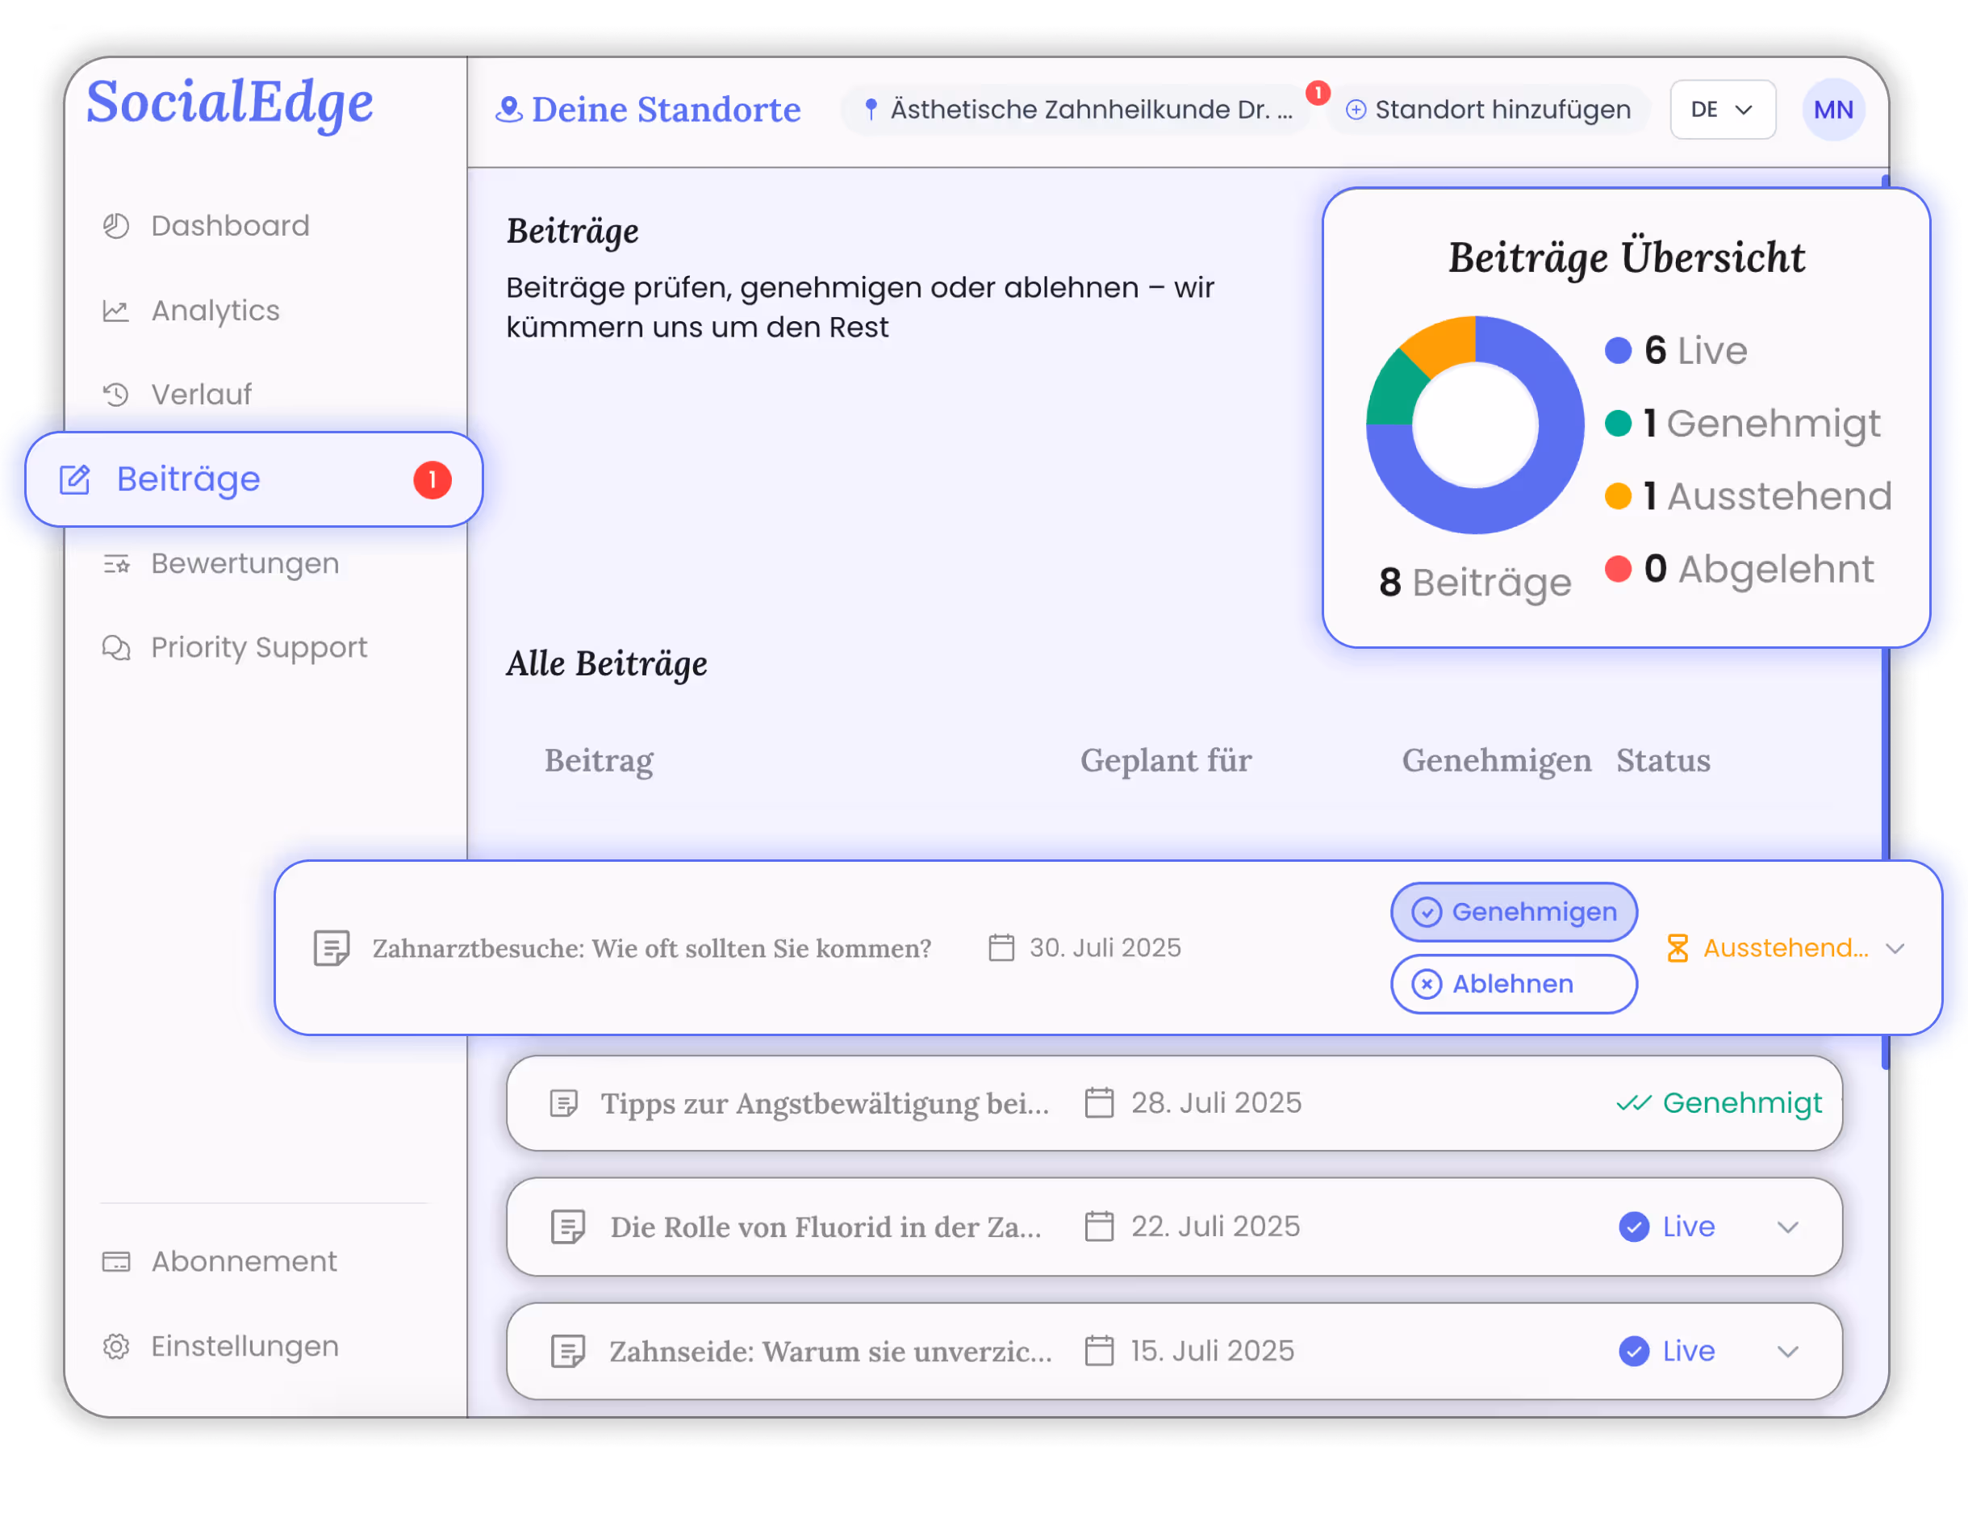Screen dimensions: 1968x1513
Task: Approve post with the Genehmigen button
Action: click(x=1513, y=911)
